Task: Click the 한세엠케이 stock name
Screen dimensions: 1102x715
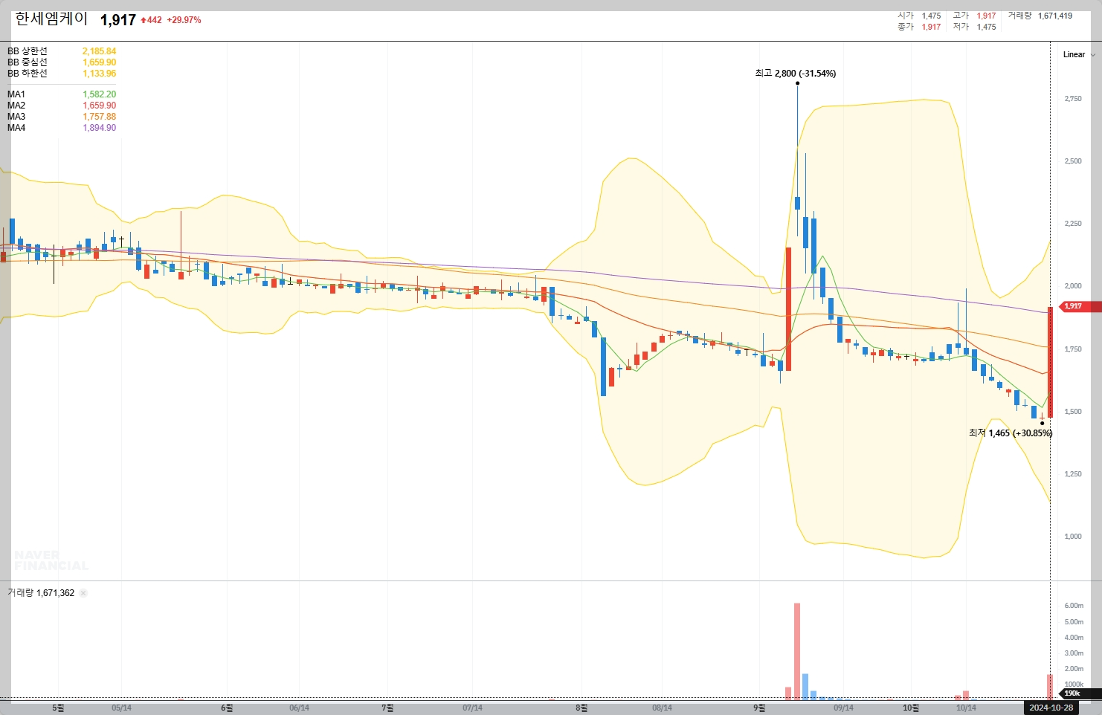Action: (51, 19)
